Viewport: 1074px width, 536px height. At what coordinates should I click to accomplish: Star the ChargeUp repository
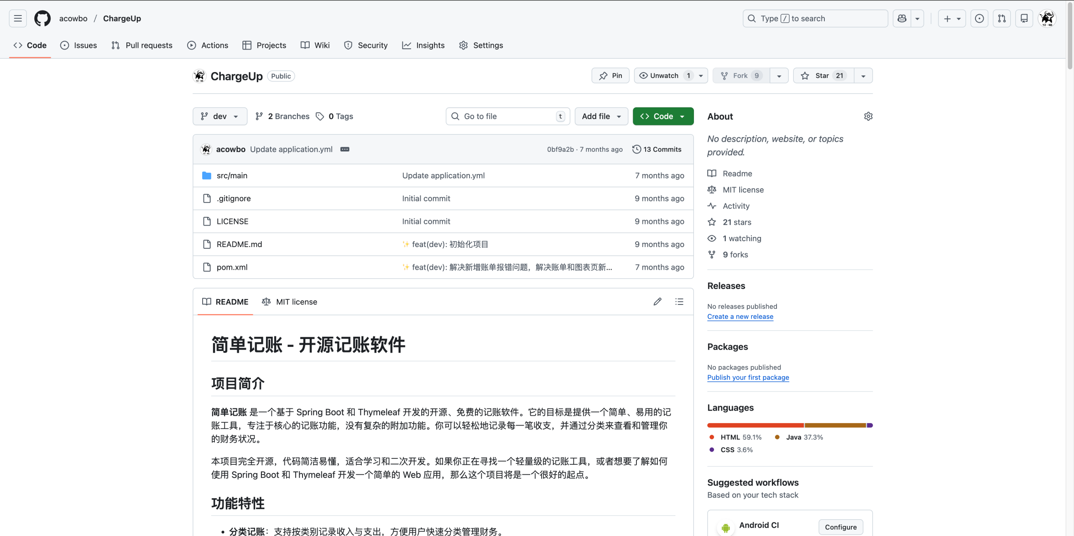823,75
